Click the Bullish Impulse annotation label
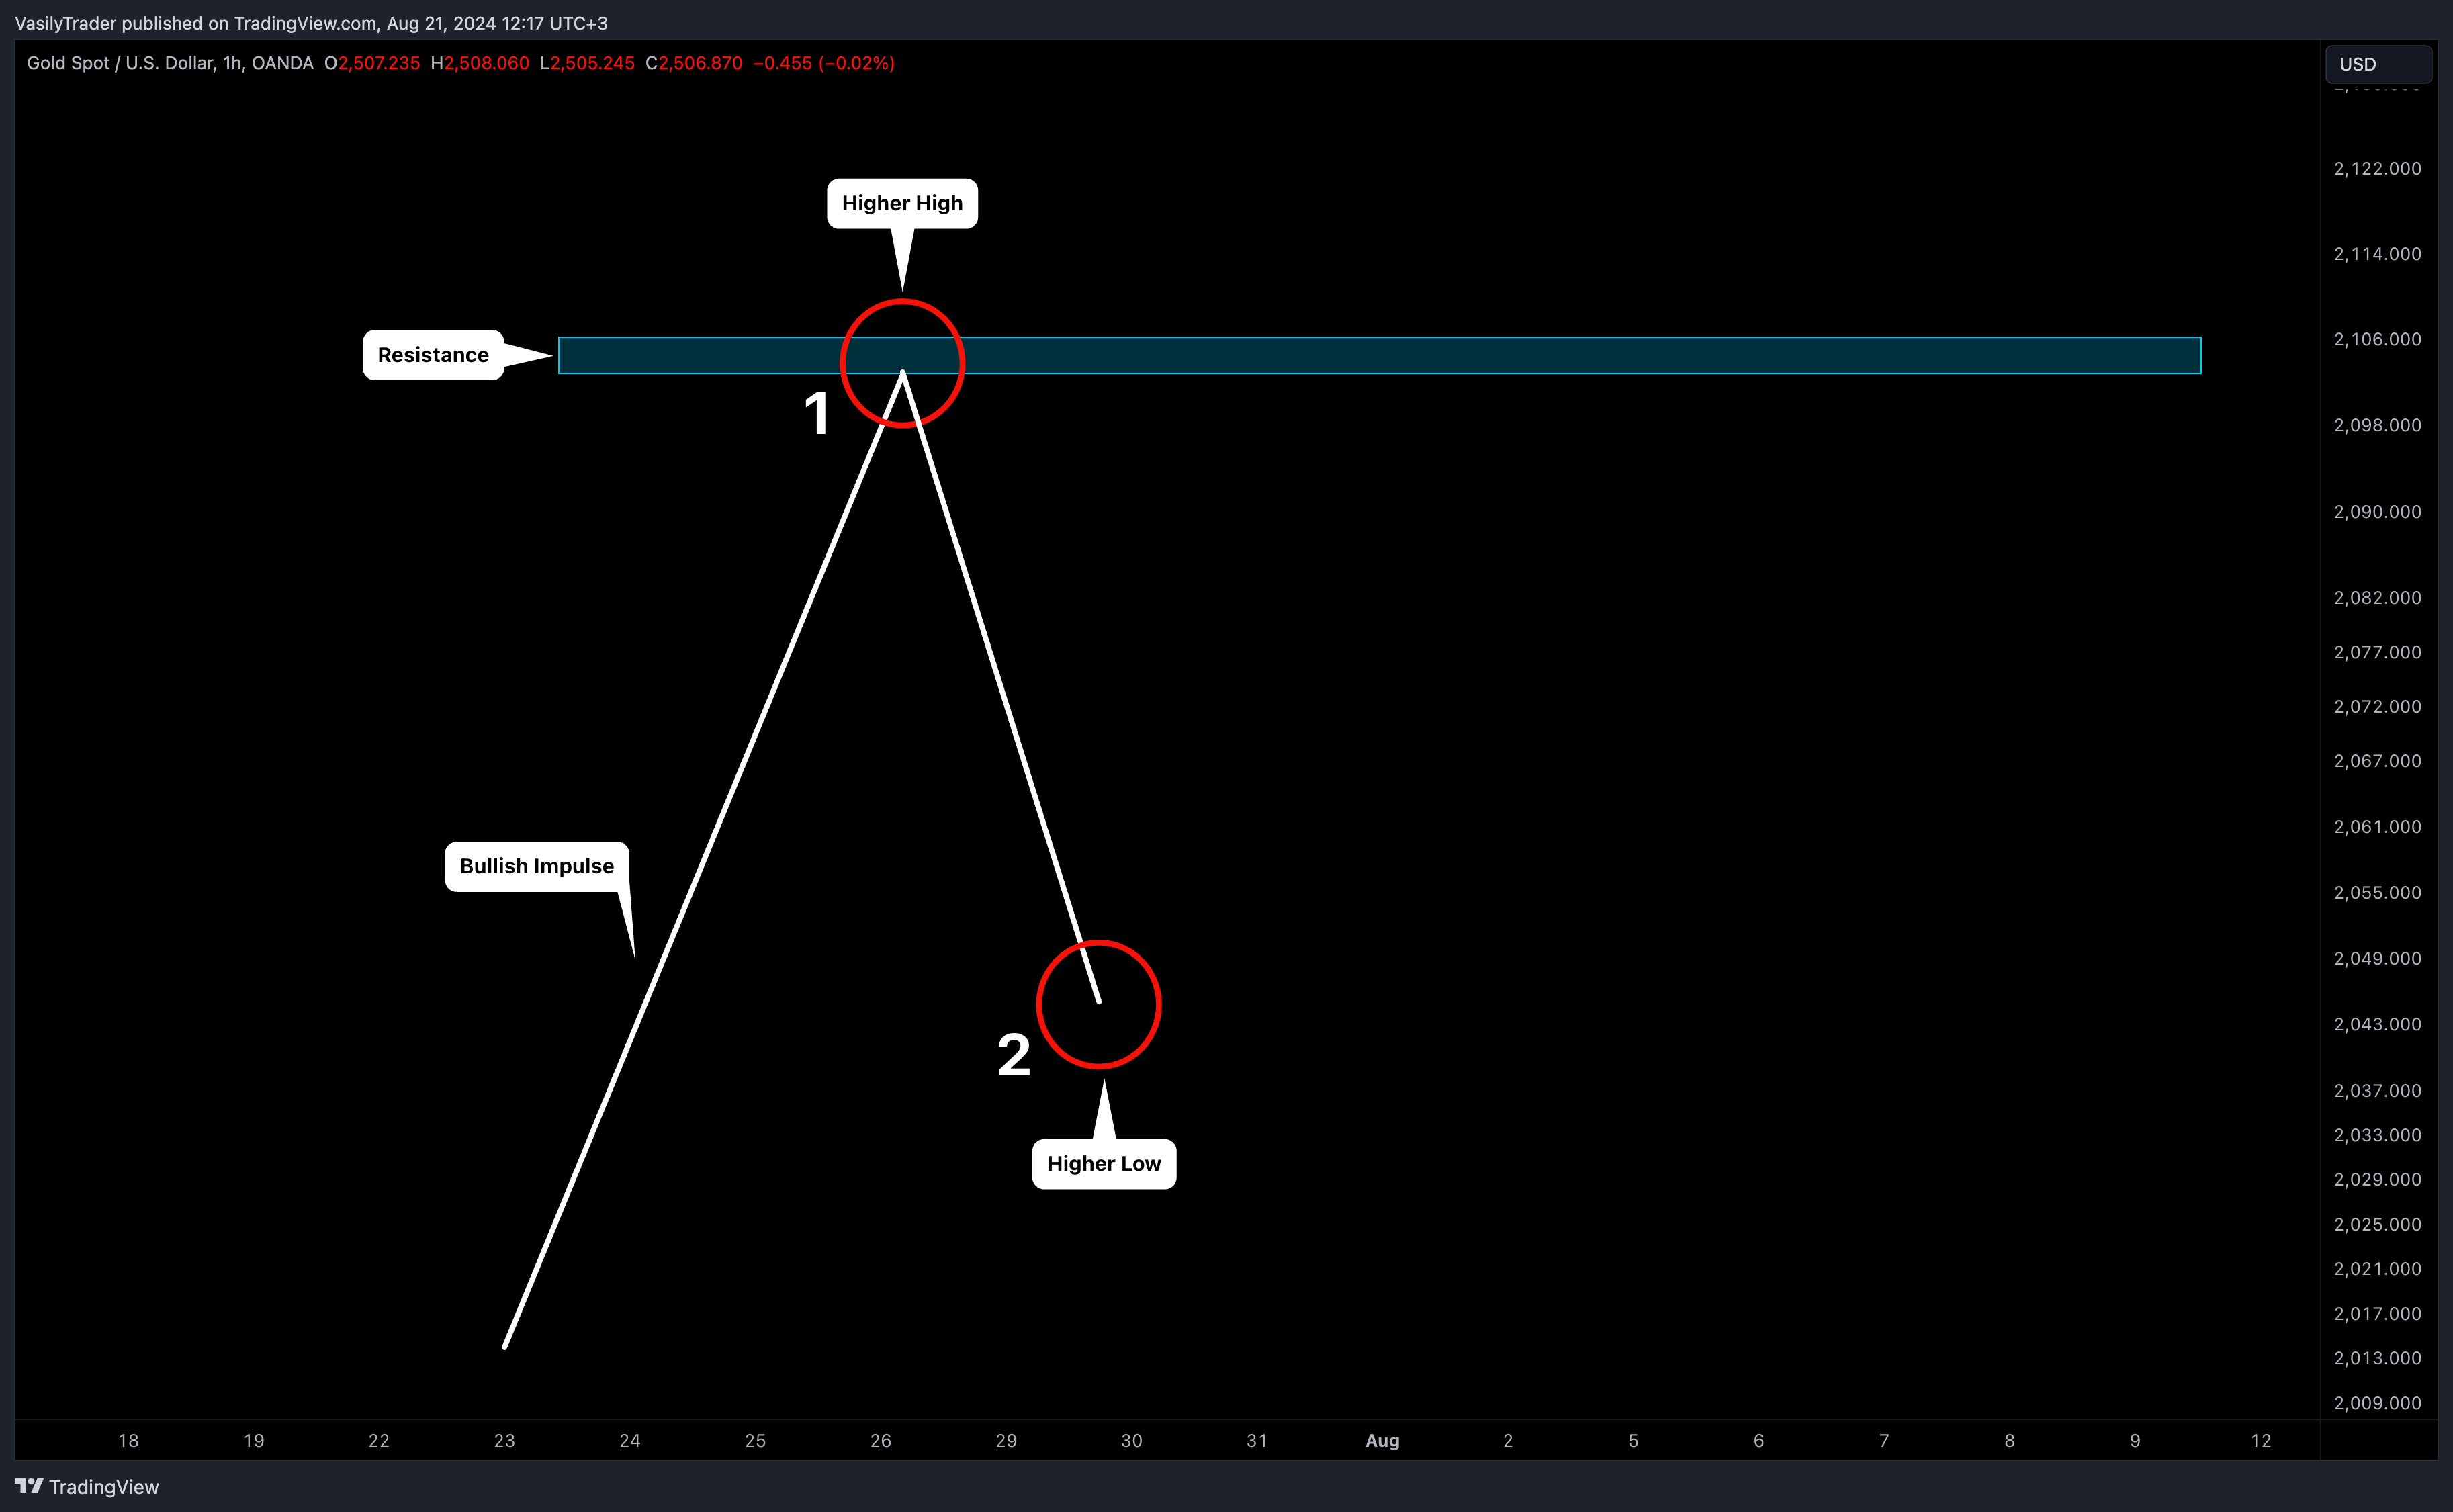This screenshot has height=1512, width=2453. (535, 866)
